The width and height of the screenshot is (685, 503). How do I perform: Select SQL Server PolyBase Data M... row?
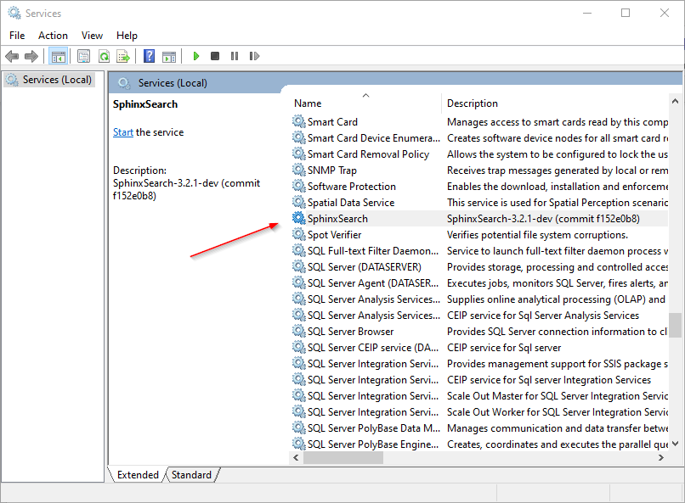479,428
